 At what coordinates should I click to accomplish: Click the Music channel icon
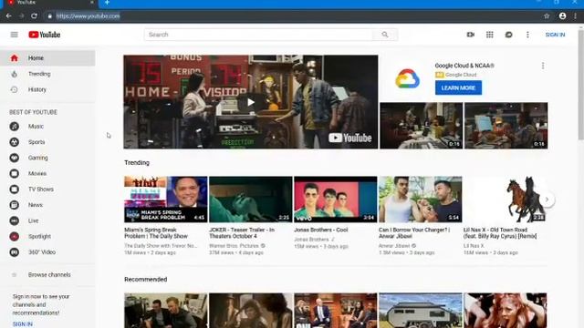tap(15, 127)
